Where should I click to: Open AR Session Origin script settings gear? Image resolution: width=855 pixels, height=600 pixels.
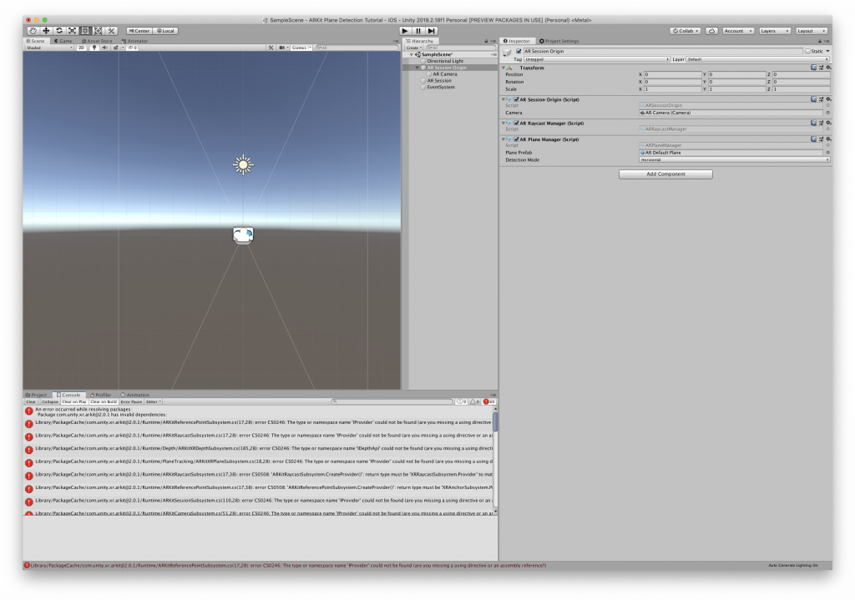[828, 99]
